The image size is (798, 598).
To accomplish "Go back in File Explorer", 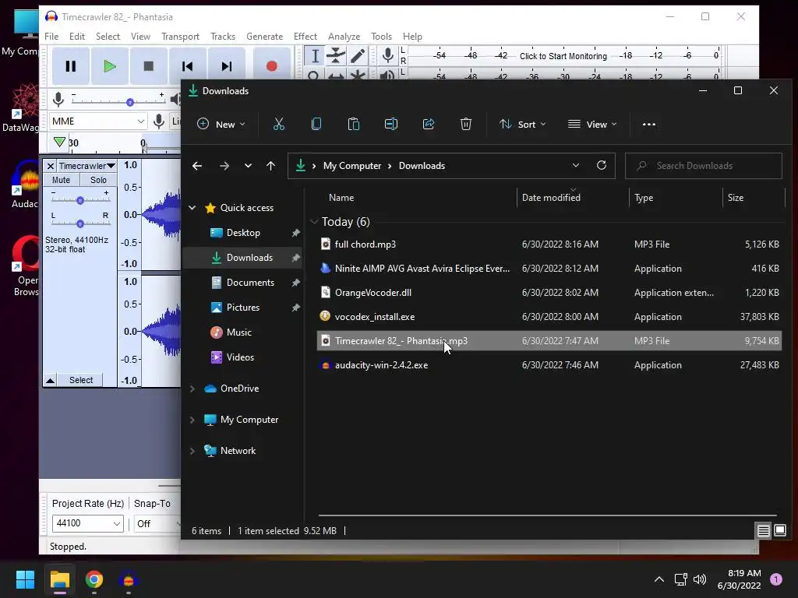I will pyautogui.click(x=197, y=166).
